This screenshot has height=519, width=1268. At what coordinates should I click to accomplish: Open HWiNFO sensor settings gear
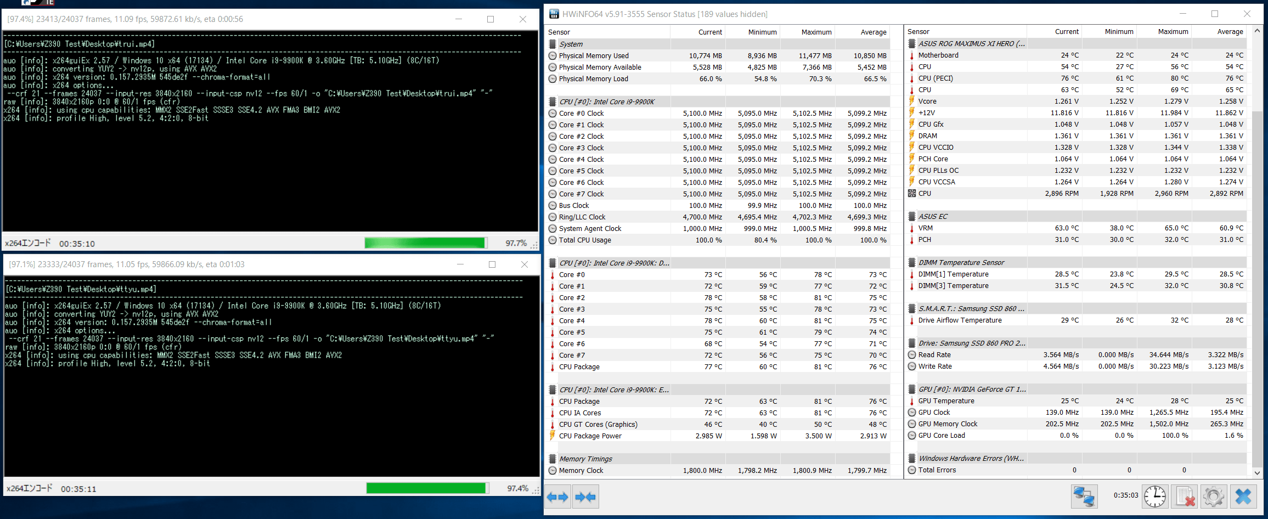1214,497
